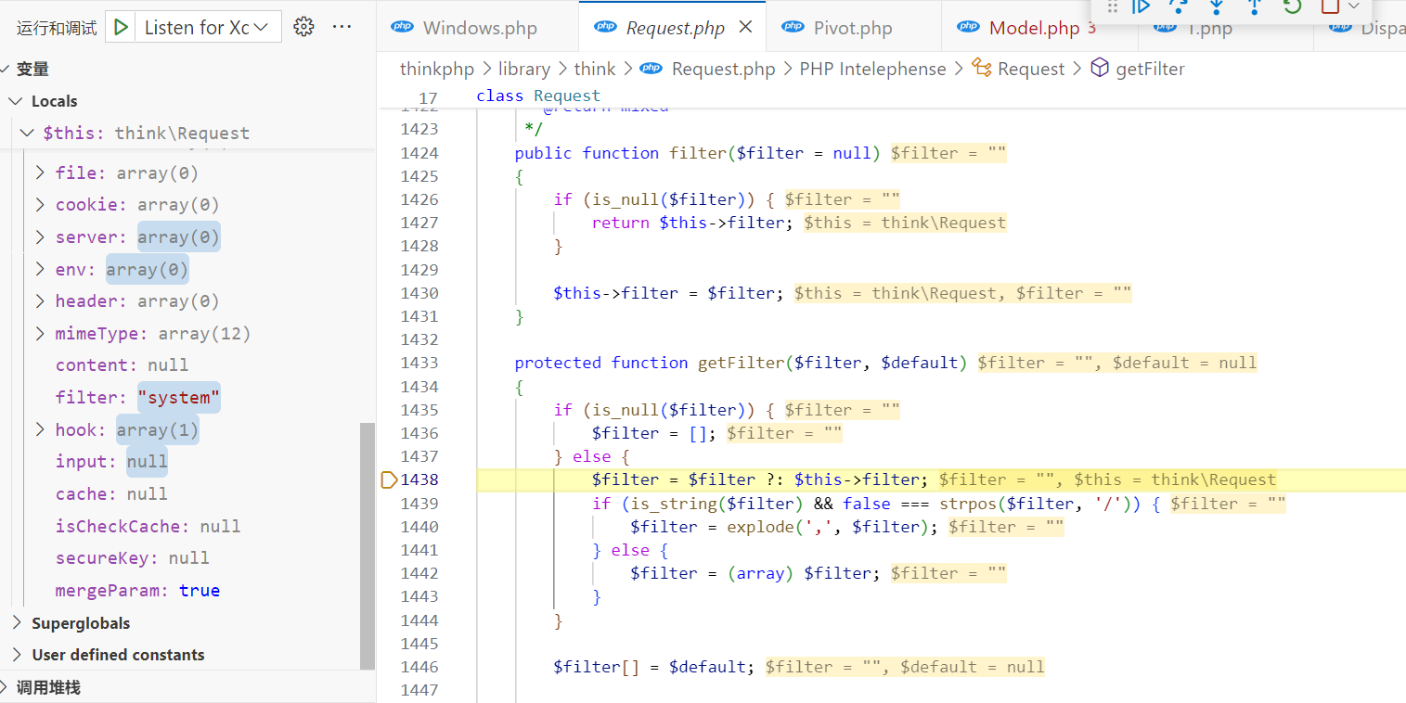
Task: Close the Request.php tab
Action: click(745, 27)
